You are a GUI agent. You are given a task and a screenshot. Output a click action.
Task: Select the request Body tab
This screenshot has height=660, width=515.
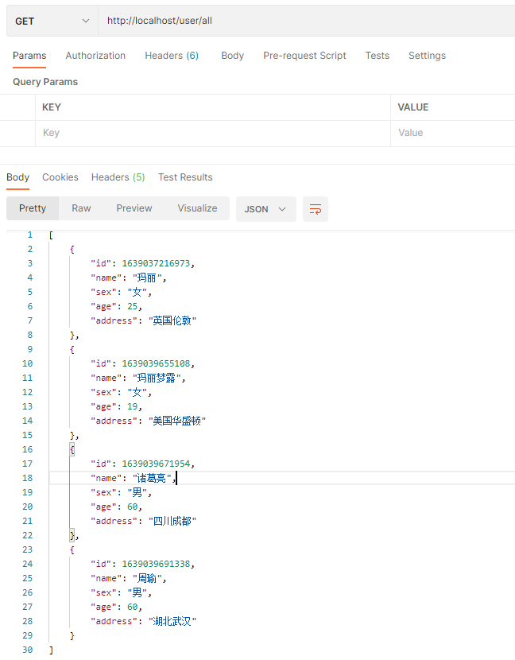pyautogui.click(x=232, y=56)
